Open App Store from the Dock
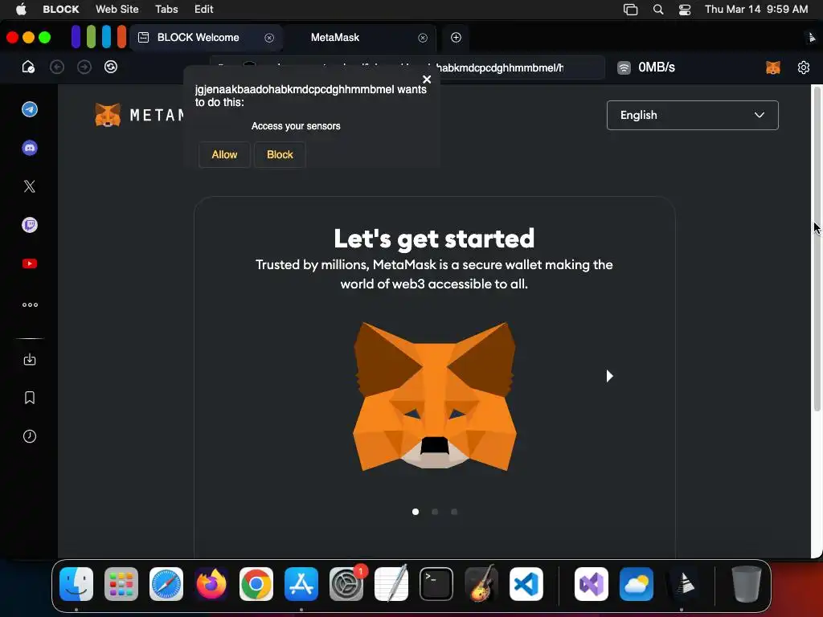The width and height of the screenshot is (823, 617). pos(301,584)
